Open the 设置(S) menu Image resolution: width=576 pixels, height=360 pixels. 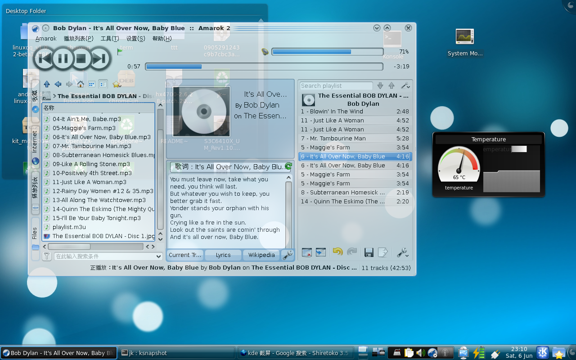135,38
